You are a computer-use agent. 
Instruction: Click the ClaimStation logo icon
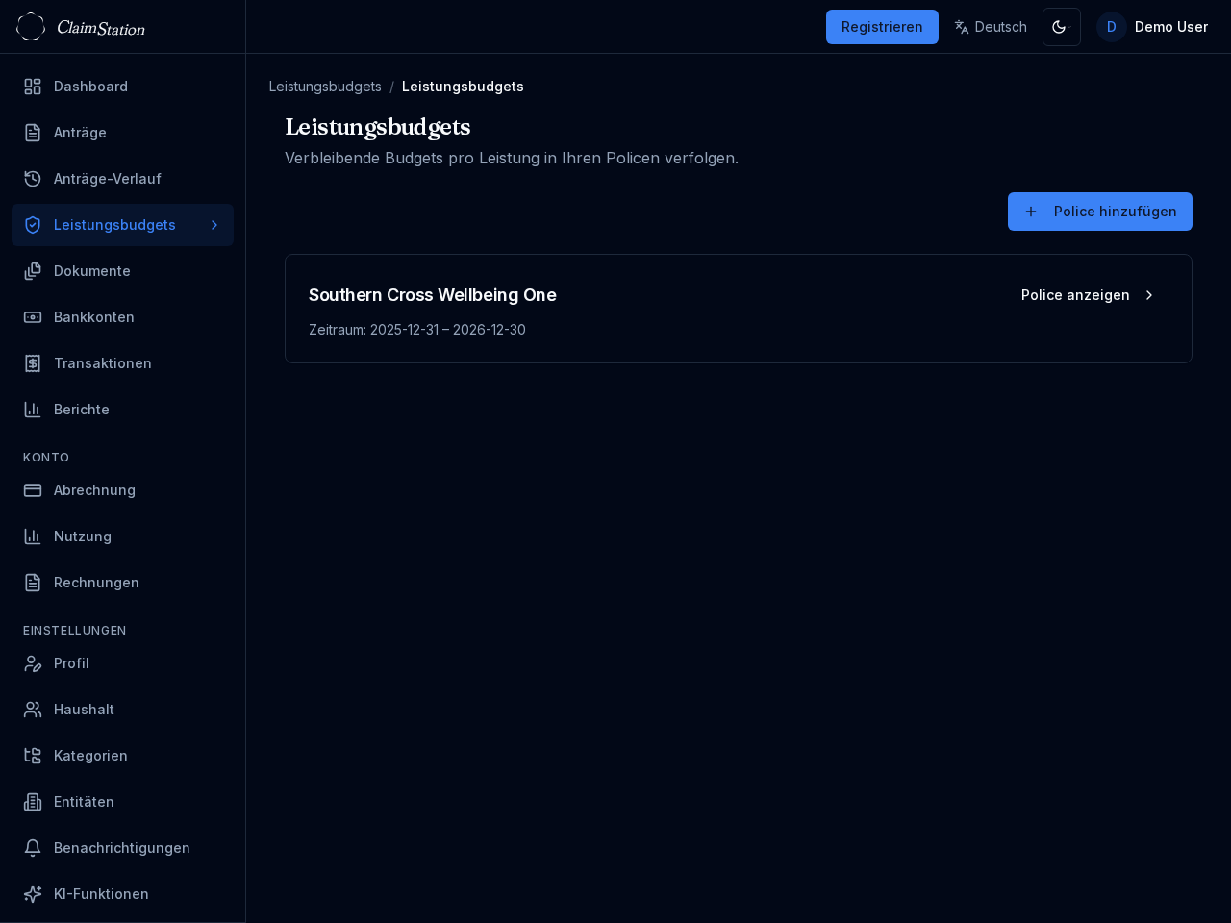click(31, 27)
